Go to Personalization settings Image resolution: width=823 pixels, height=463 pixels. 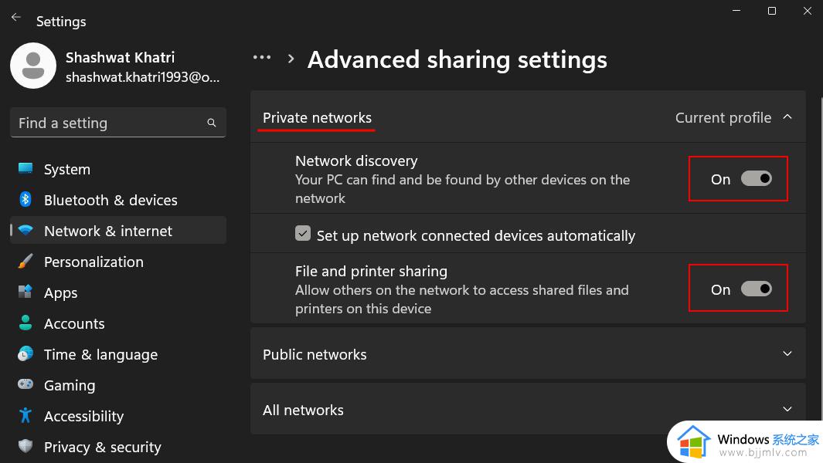coord(118,262)
